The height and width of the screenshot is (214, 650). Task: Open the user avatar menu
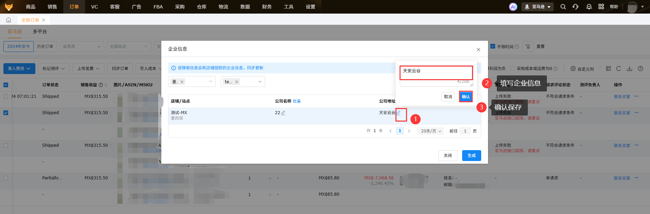tap(635, 7)
